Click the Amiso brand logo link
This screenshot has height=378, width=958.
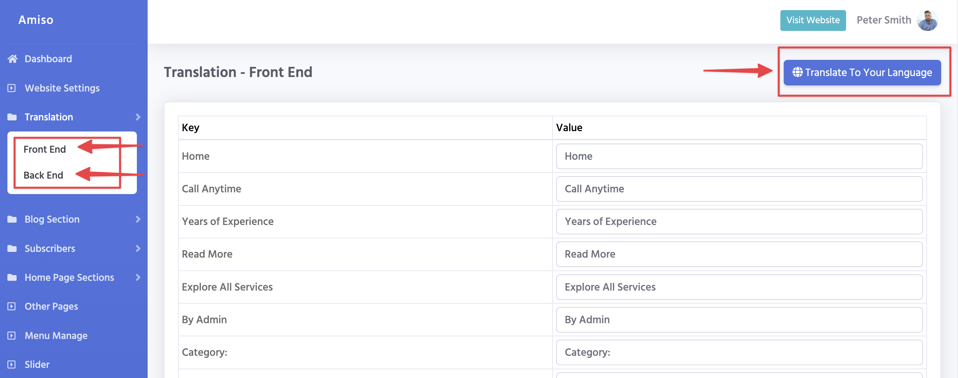pyautogui.click(x=36, y=20)
